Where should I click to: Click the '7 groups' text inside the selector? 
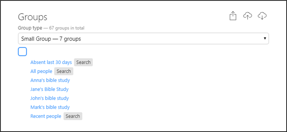[70, 39]
